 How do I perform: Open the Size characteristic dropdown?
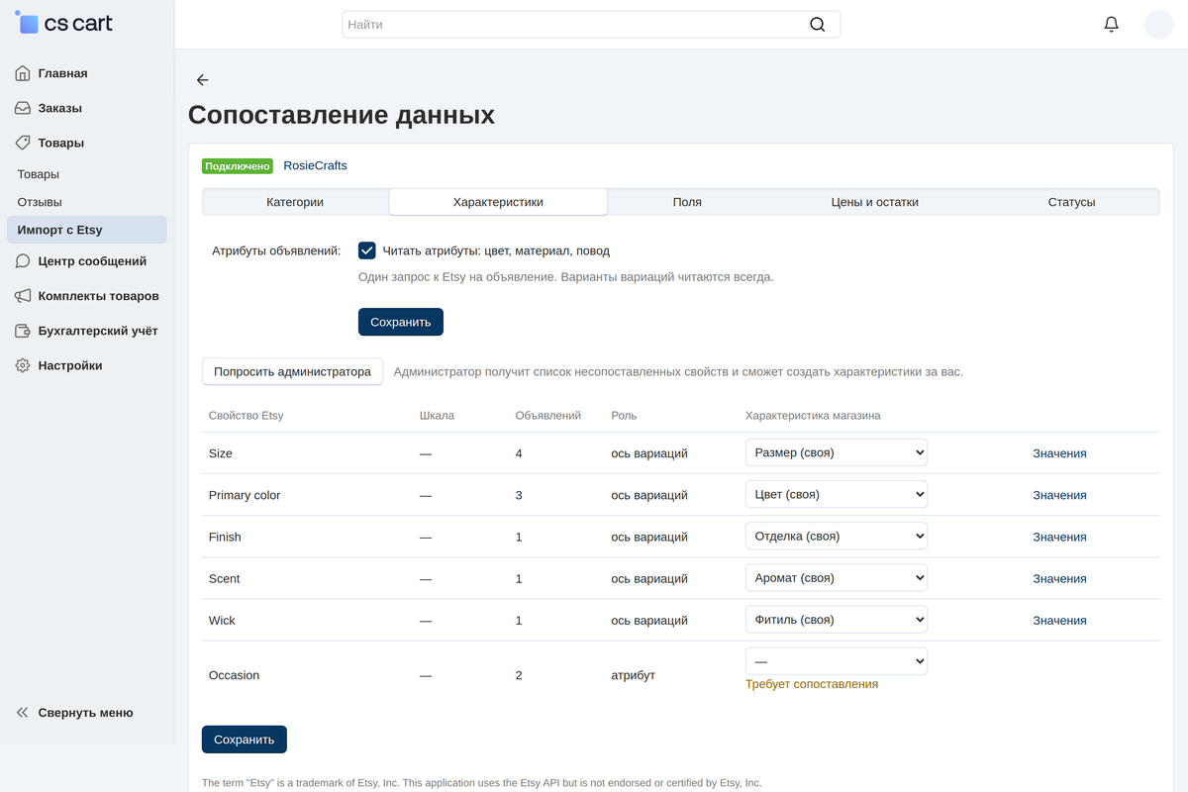coord(837,452)
